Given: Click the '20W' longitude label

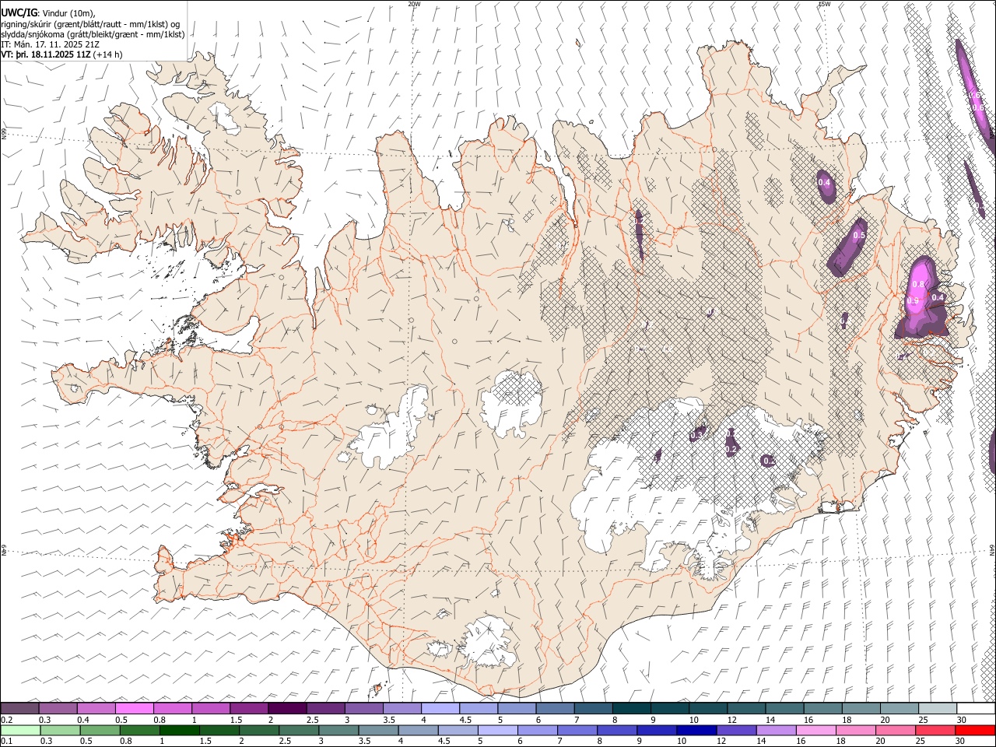Looking at the screenshot, I should (x=414, y=4).
